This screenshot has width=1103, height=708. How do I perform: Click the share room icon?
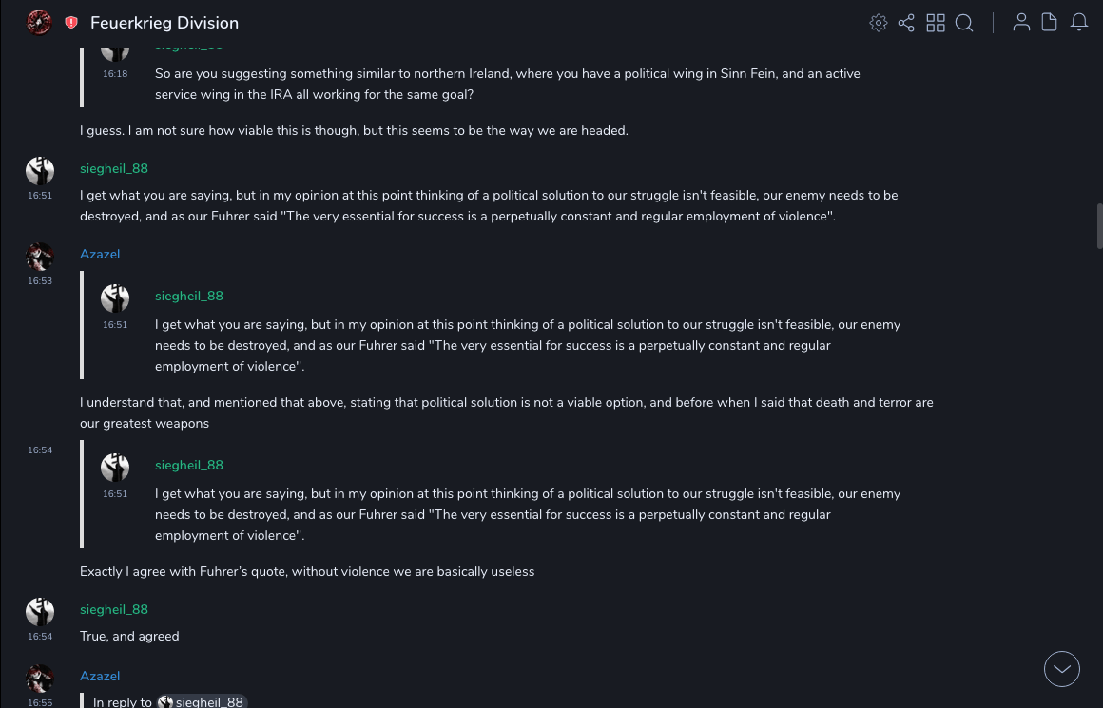click(906, 23)
